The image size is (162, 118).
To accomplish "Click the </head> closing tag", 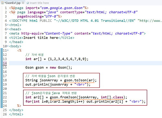I will (16, 42).
